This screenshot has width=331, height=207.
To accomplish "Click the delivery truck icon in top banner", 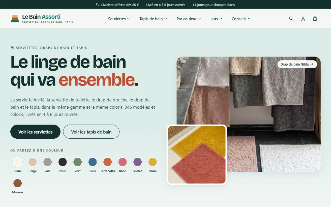I will [x=98, y=4].
